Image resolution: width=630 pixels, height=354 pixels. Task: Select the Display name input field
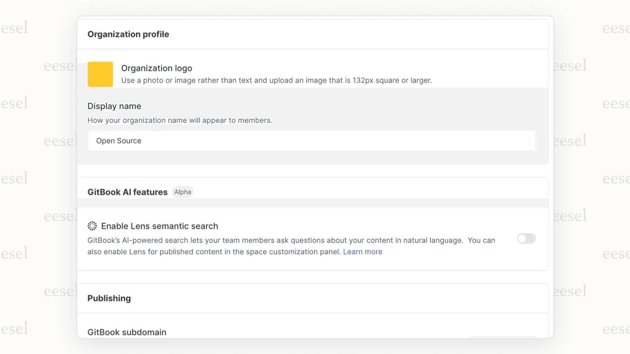tap(312, 141)
